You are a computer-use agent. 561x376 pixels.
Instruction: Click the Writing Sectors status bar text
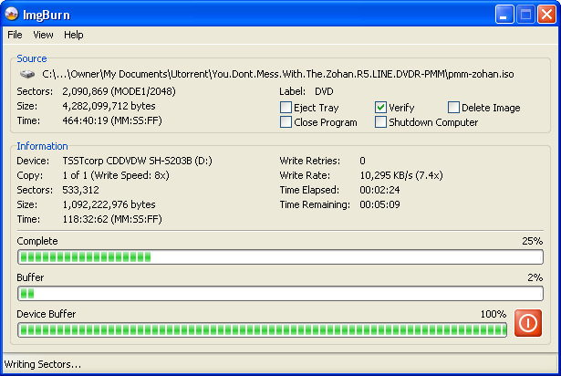(43, 364)
